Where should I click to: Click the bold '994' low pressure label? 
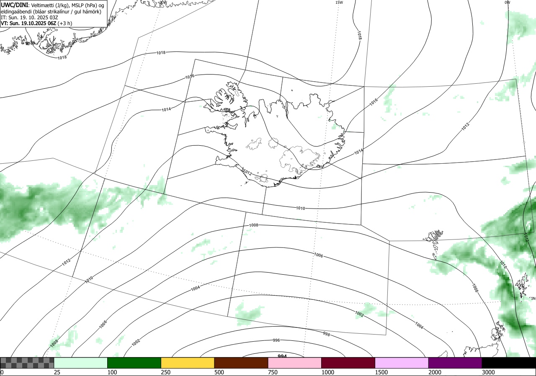click(x=282, y=356)
